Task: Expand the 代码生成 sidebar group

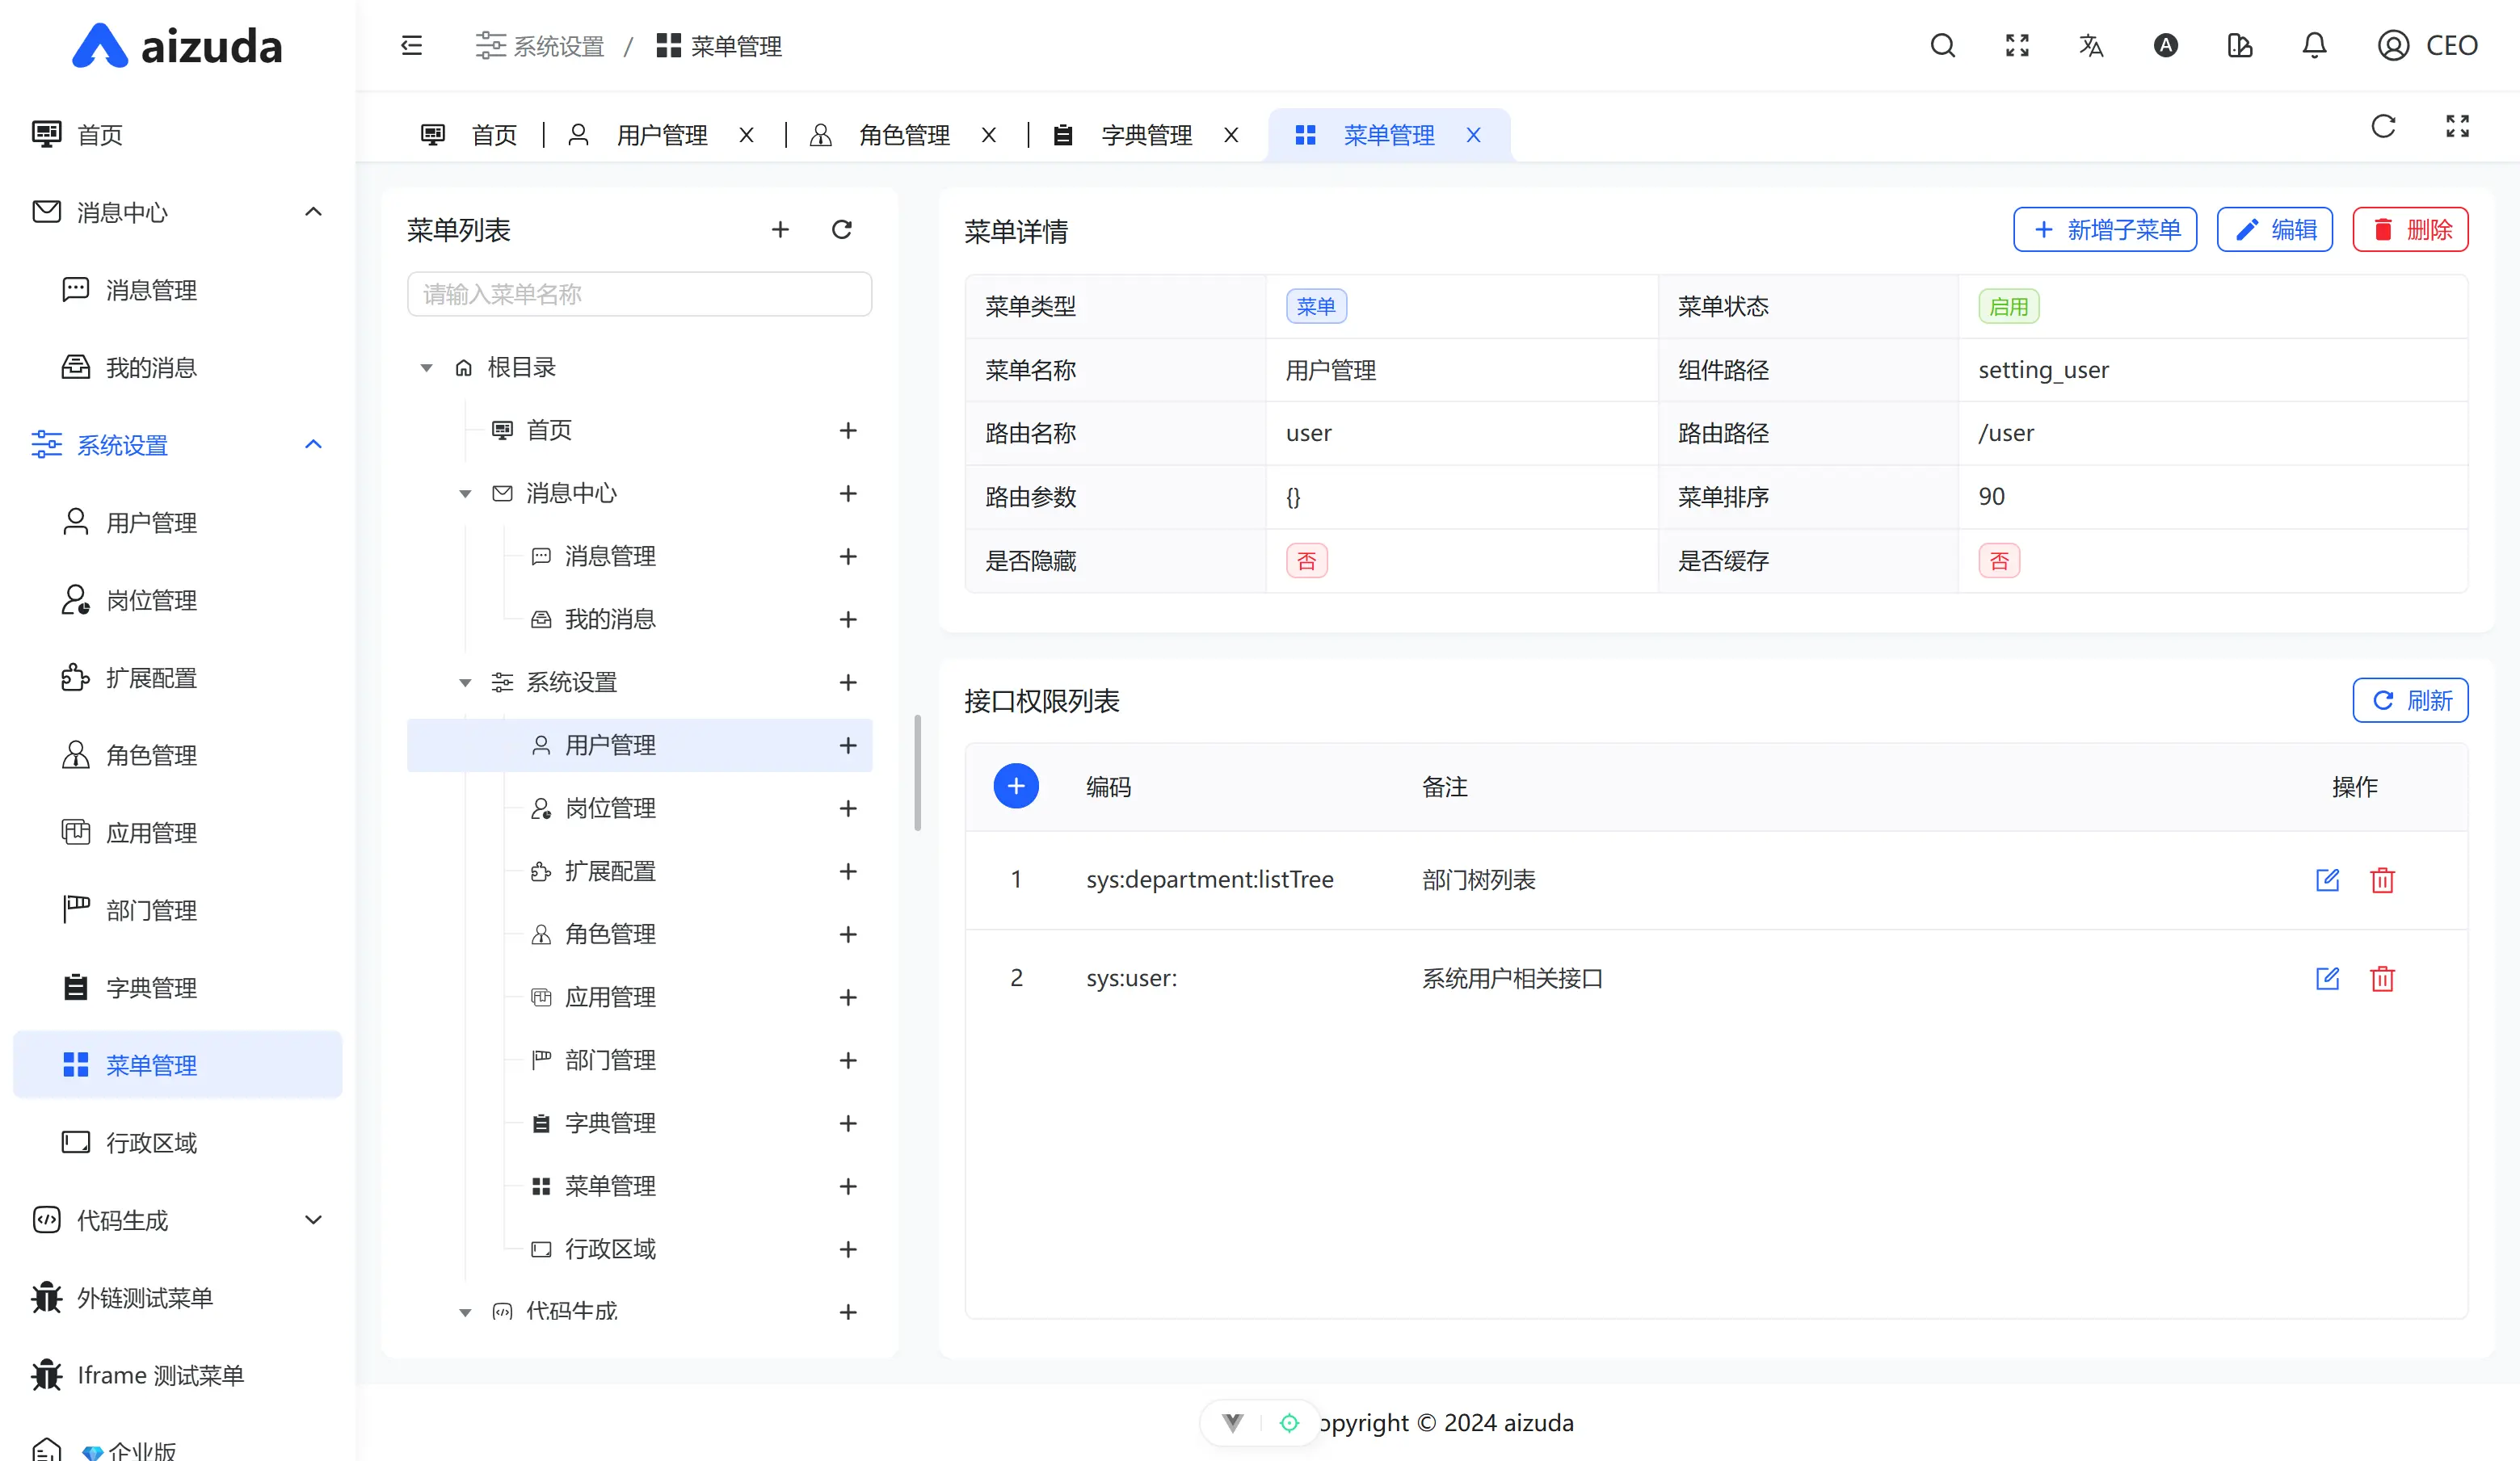Action: tap(313, 1220)
